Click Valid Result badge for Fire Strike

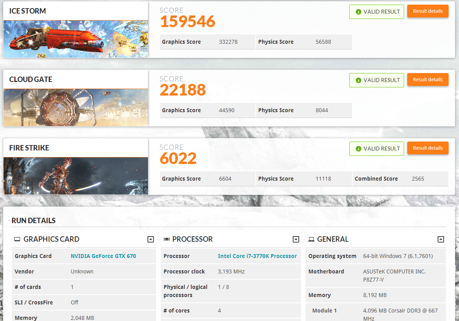point(377,149)
